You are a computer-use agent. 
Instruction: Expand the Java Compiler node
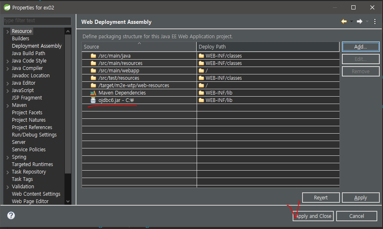click(7, 68)
